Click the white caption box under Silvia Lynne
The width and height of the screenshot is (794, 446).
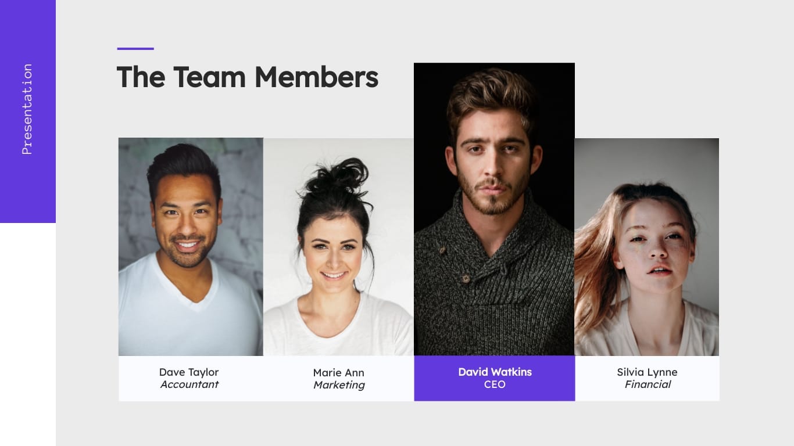pos(647,379)
